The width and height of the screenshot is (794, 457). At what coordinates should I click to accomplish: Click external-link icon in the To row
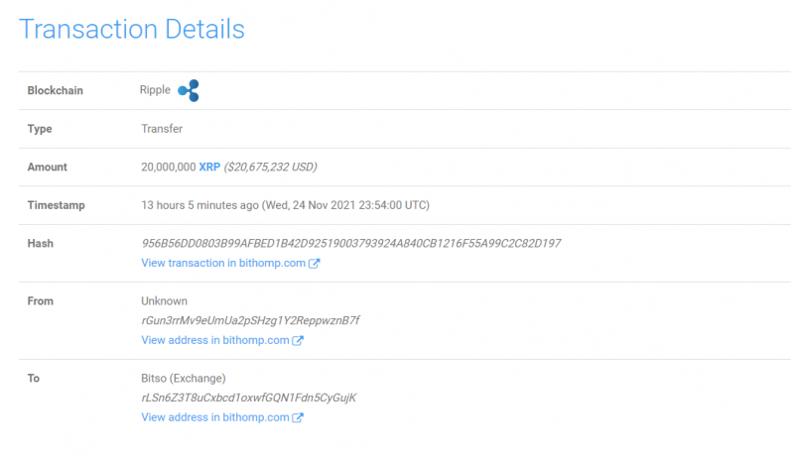[298, 418]
